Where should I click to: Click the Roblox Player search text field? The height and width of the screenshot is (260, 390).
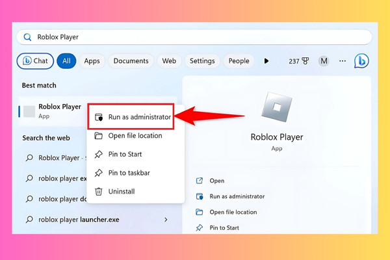[x=194, y=37]
